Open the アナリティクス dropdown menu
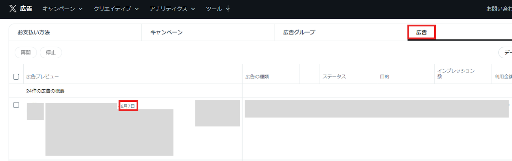Viewport: 512px width, 161px height. [x=172, y=9]
